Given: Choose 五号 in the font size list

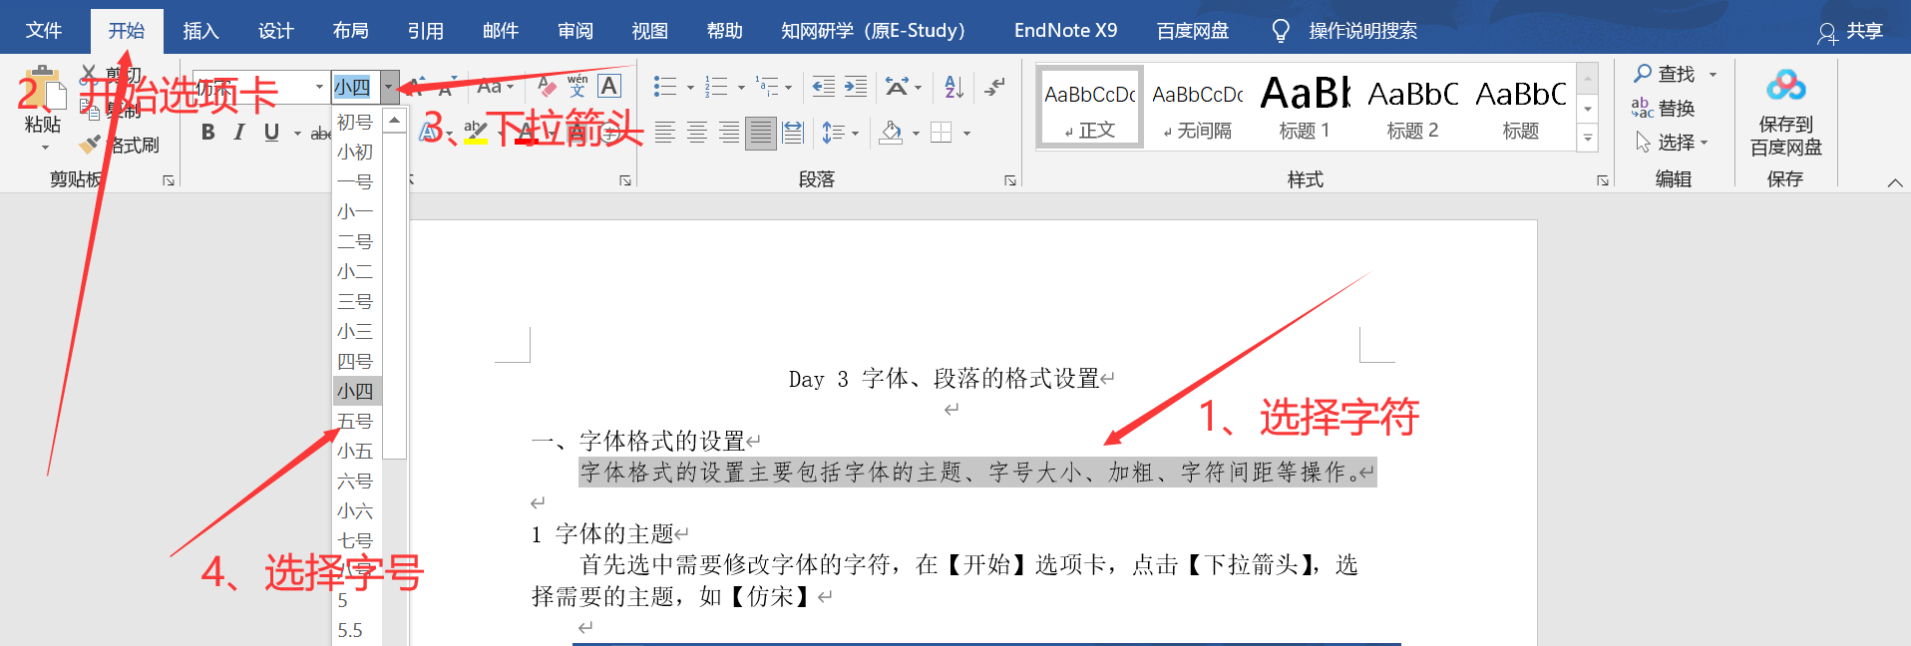Looking at the screenshot, I should click(356, 421).
